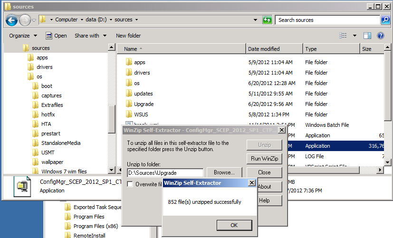Screen dimensions: 393x238
Task: Sort by the Name column header
Action: tap(182, 49)
